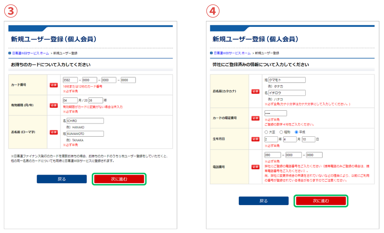The width and height of the screenshot is (384, 233).
Task: Click the breadcrumb bullet icon in step 4 panel
Action: click(x=211, y=53)
